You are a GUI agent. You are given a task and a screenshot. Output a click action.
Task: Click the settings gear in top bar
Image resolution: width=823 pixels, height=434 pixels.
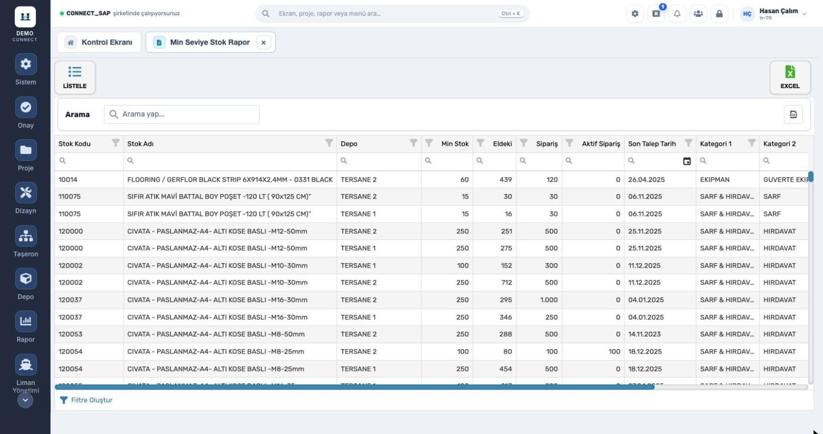[635, 14]
